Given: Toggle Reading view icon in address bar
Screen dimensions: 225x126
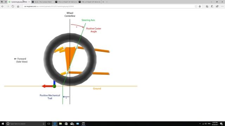Looking at the screenshot, I should click(x=196, y=6).
